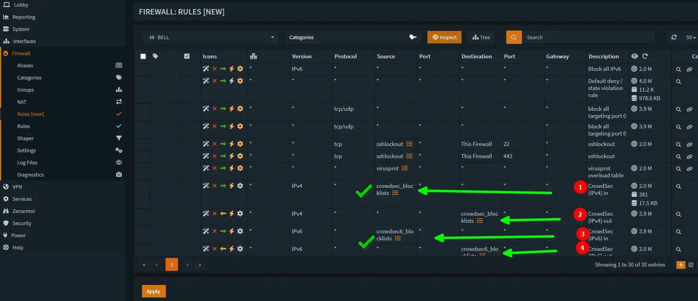
Task: Toggle the checkbox icon next to the add button
Action: coord(691,265)
